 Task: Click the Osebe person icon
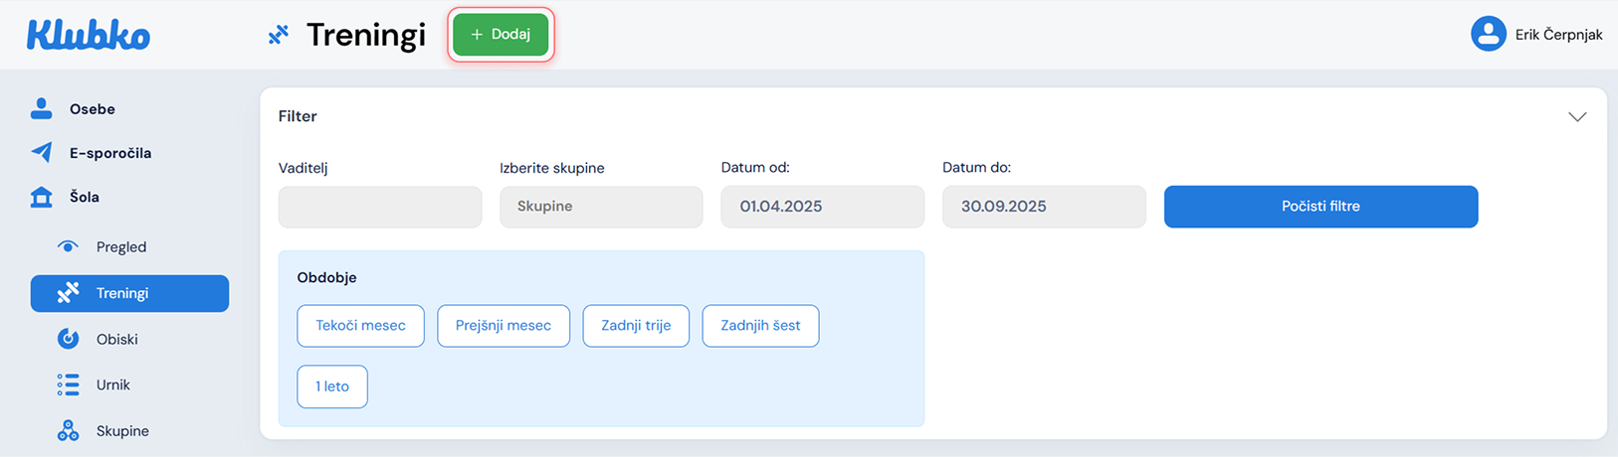(41, 109)
